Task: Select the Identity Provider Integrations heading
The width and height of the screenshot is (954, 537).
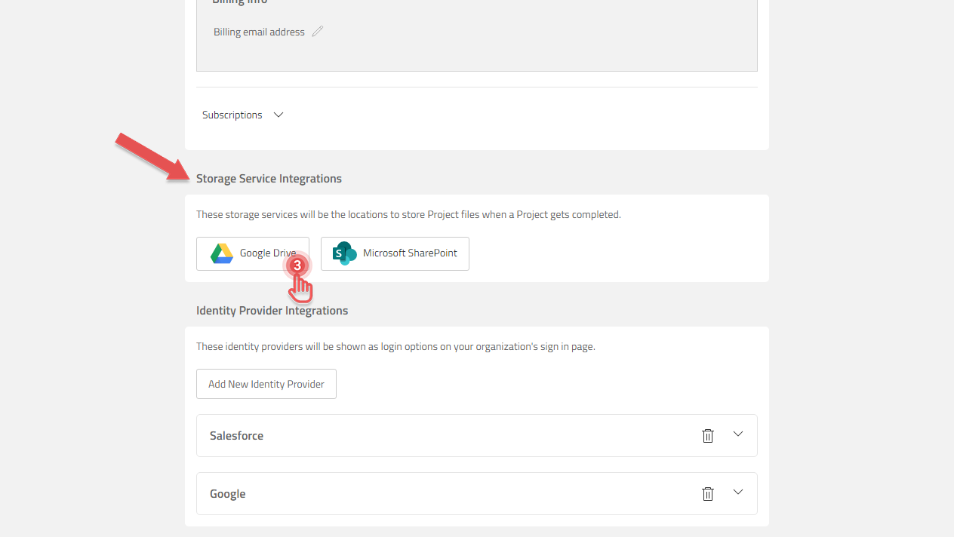Action: coord(272,310)
